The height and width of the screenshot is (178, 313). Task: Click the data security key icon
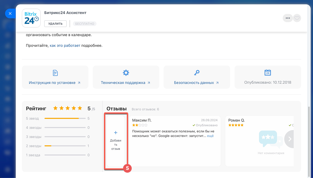[197, 73]
